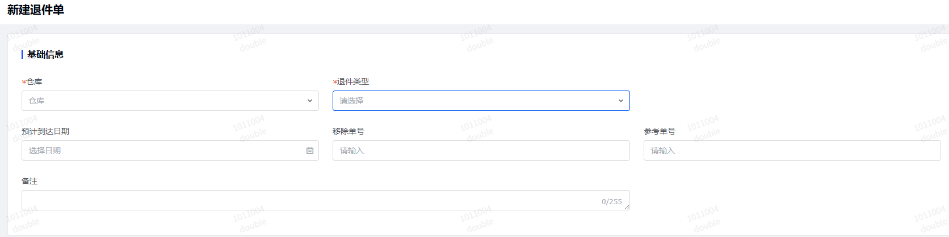Focus the 选择日期 date input

tap(159, 150)
